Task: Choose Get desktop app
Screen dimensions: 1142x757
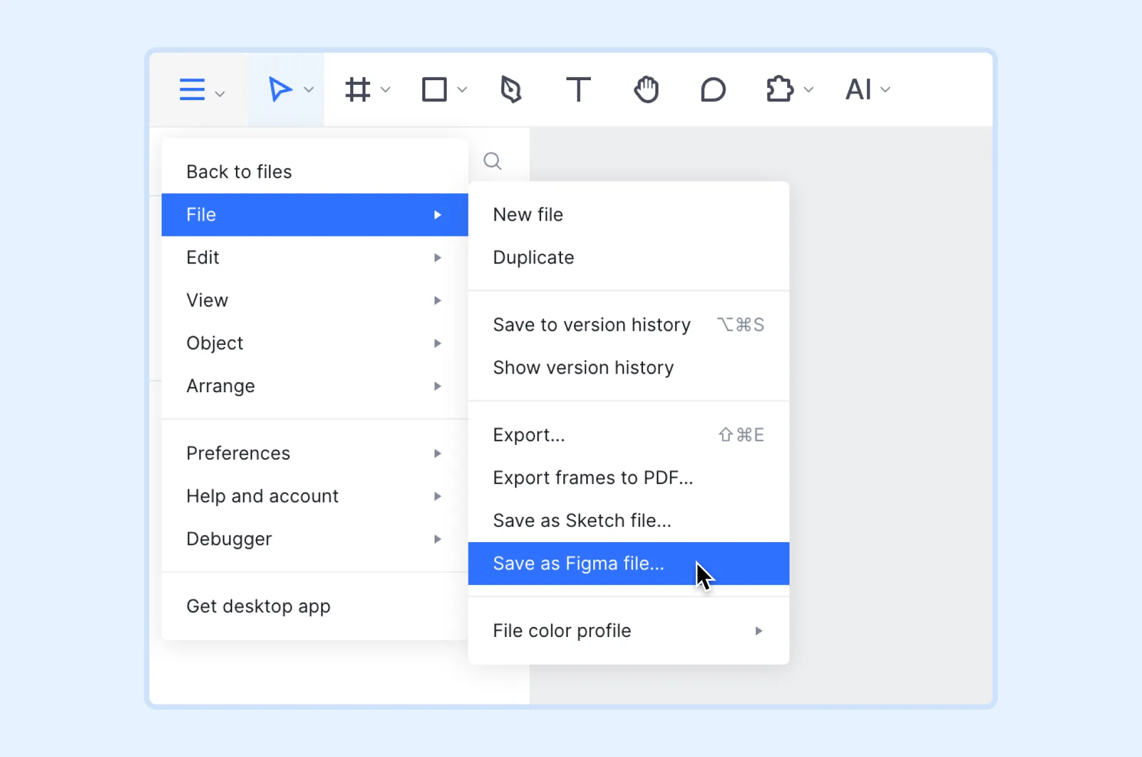Action: [x=314, y=606]
